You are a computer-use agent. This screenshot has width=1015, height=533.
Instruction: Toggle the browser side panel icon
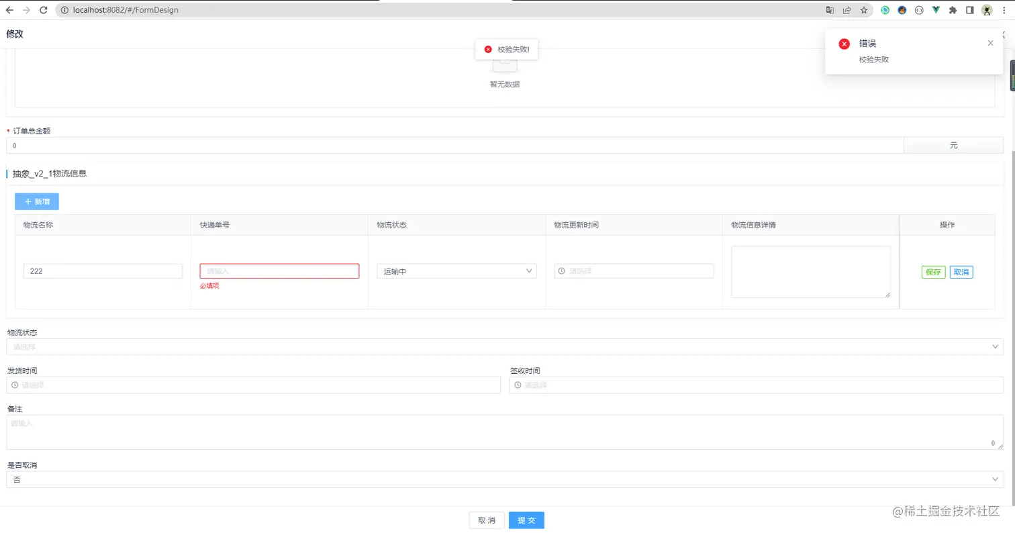point(970,10)
